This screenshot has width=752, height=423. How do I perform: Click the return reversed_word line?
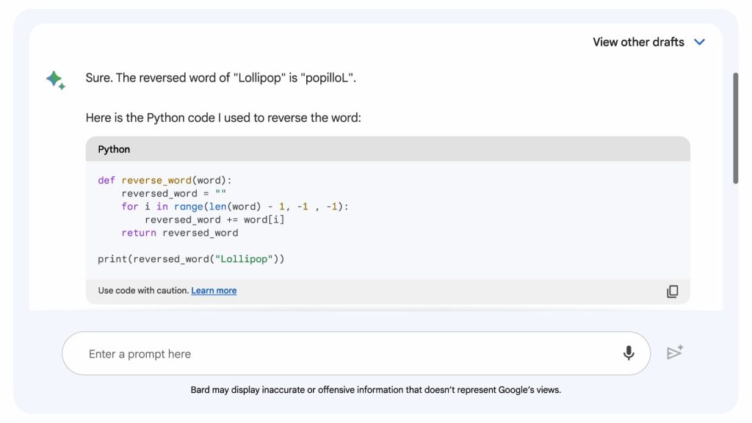click(180, 233)
